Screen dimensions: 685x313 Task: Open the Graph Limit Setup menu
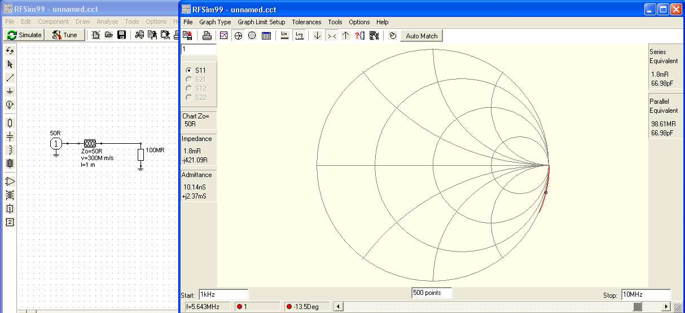tap(261, 22)
